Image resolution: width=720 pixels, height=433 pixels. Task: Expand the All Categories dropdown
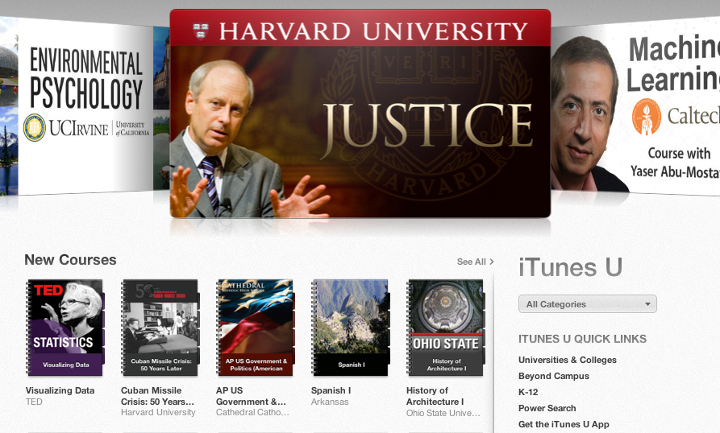tap(587, 303)
